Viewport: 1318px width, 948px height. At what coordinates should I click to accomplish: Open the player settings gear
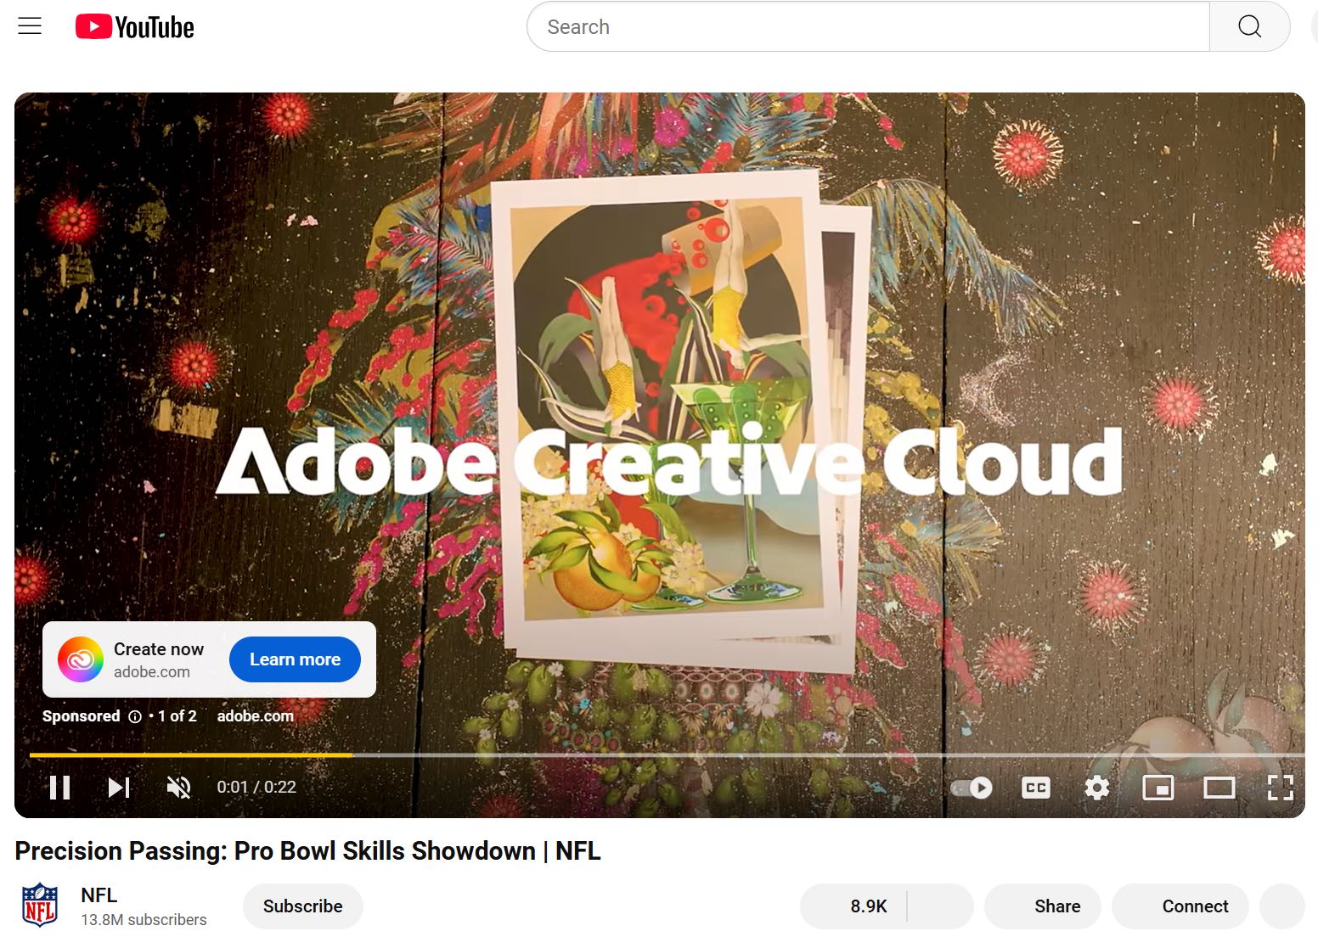pos(1096,788)
